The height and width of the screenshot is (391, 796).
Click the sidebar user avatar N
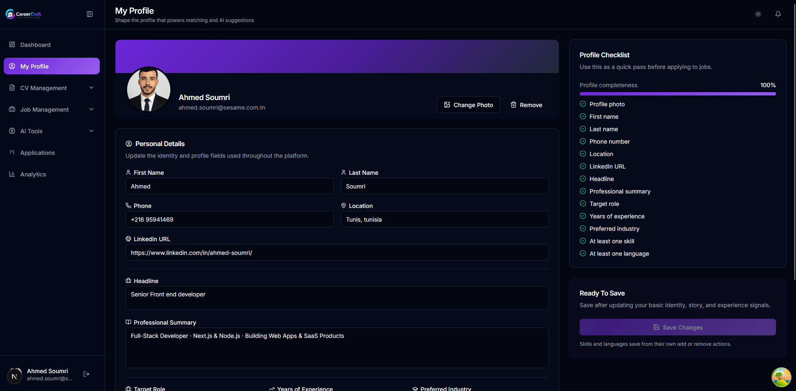(x=15, y=376)
